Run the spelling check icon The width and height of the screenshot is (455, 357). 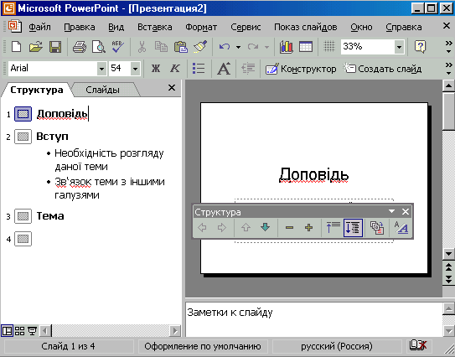pos(118,46)
